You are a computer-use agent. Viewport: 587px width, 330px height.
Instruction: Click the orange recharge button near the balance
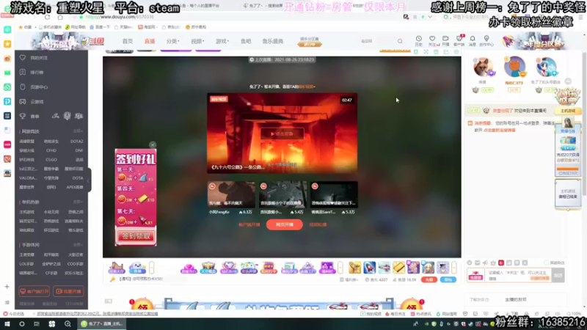tap(429, 279)
